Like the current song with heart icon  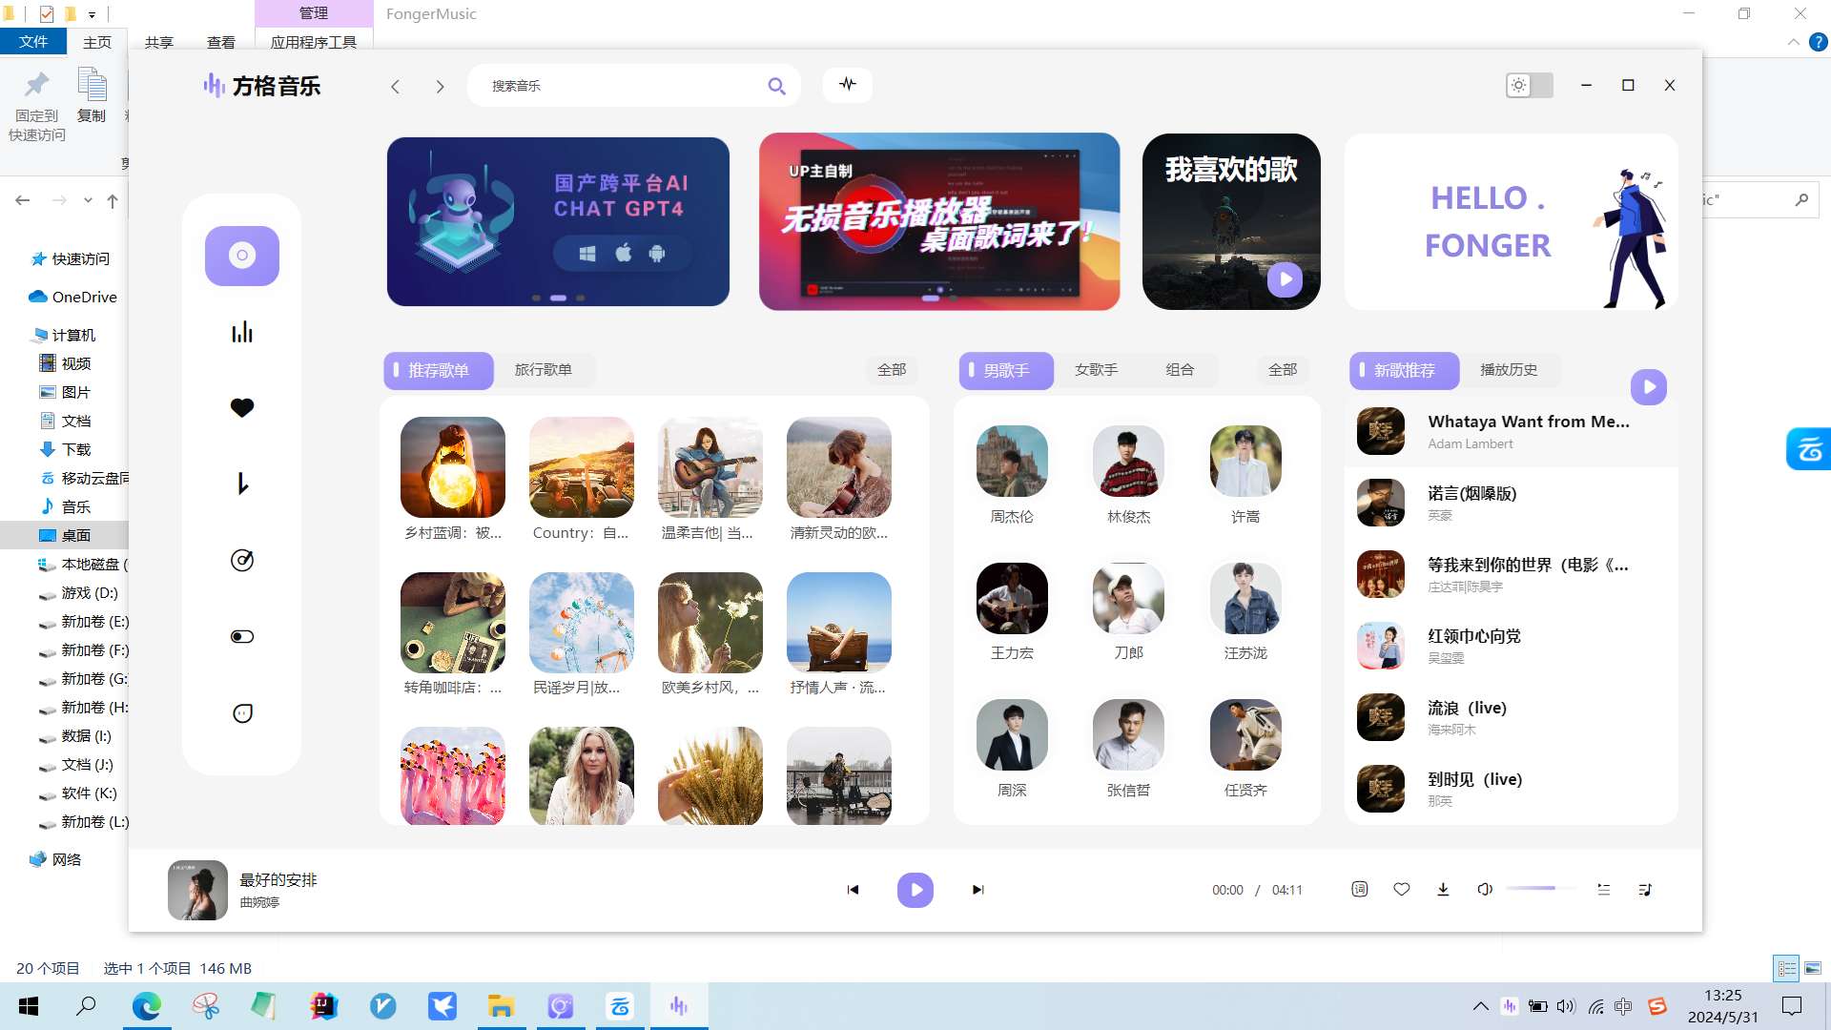click(x=1402, y=890)
